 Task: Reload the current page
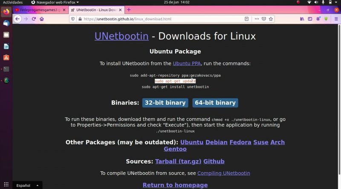(34, 19)
